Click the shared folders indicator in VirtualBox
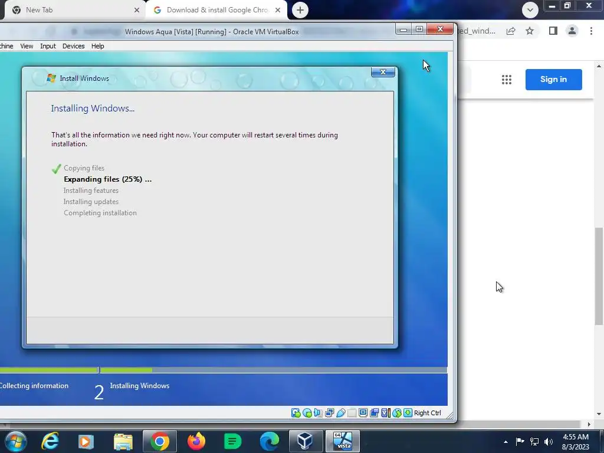604x453 pixels. click(x=352, y=413)
